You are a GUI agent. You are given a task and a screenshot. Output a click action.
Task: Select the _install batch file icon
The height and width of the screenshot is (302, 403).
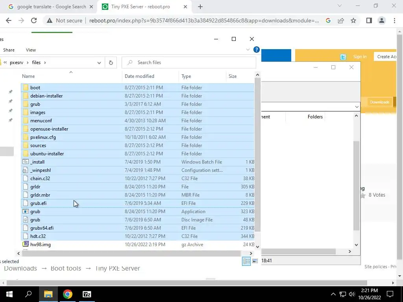point(26,162)
